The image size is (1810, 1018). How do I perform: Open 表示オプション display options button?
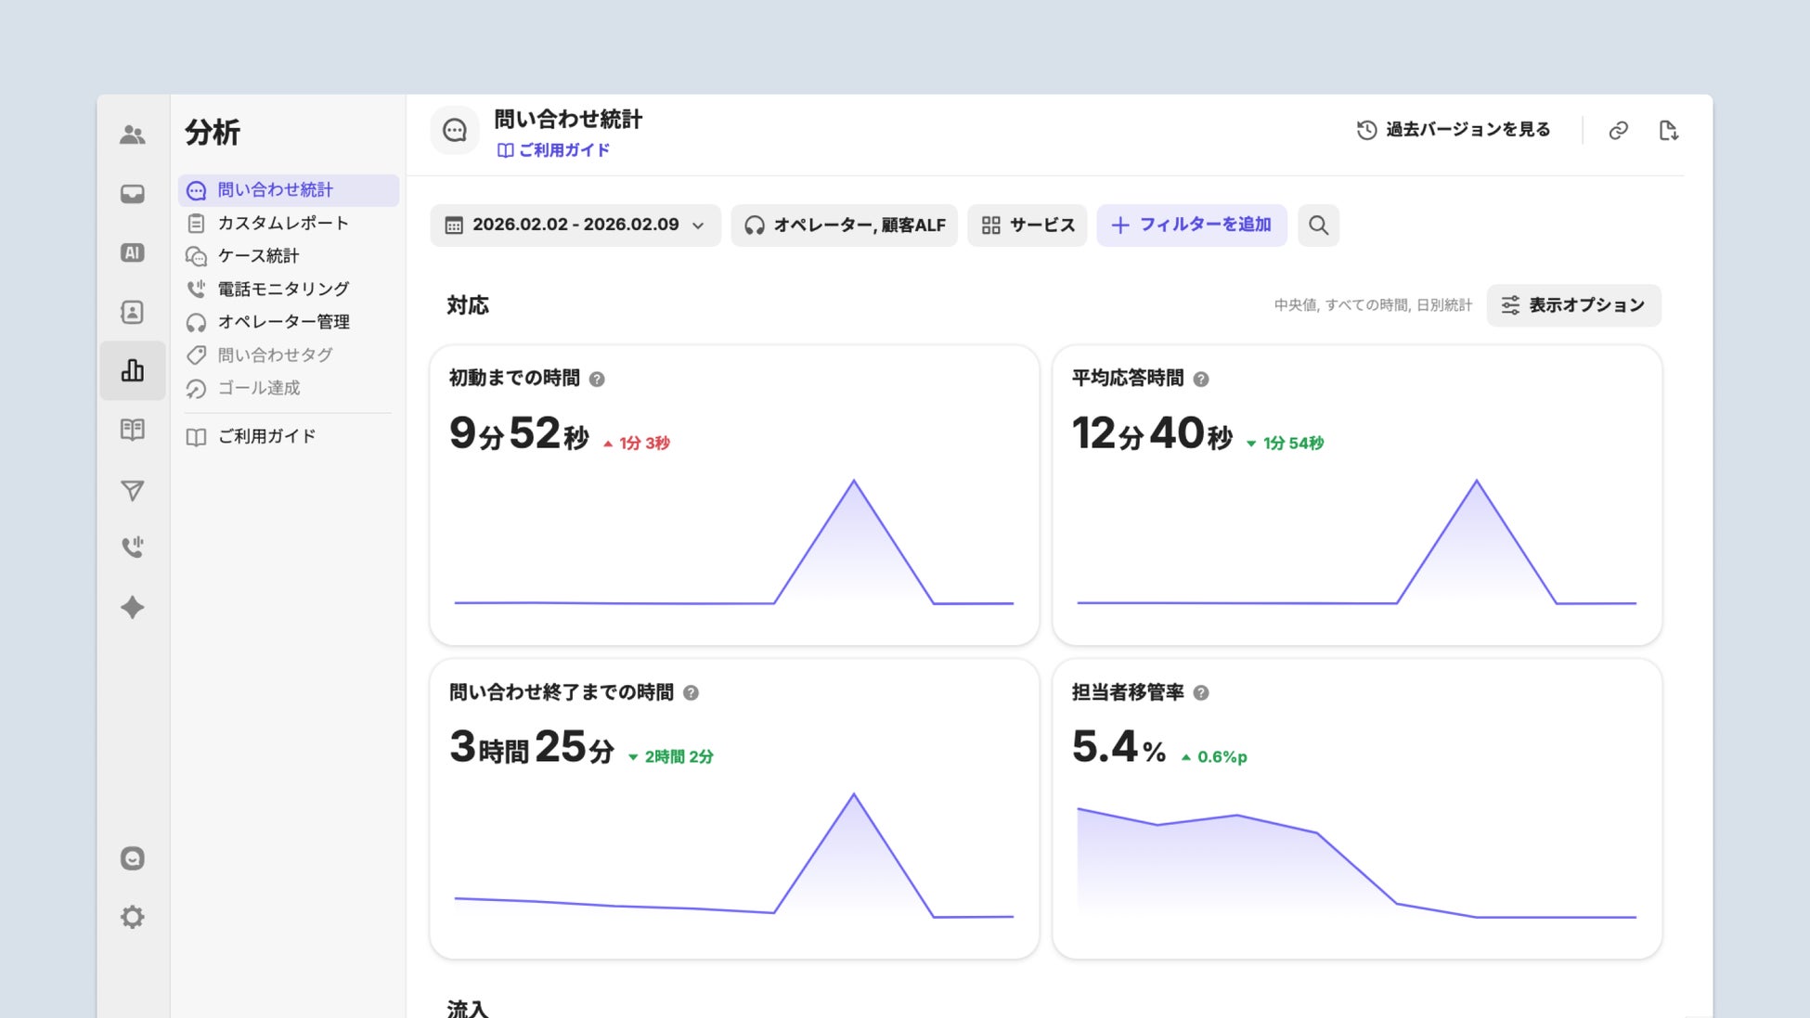(1573, 305)
